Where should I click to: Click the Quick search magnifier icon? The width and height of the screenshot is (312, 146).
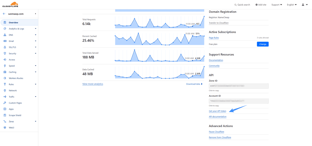(x=236, y=5)
